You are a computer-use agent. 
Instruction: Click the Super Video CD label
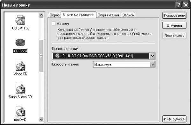[20, 97]
